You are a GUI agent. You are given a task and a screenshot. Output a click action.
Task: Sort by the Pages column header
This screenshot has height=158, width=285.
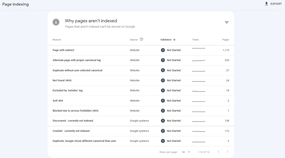pyautogui.click(x=225, y=40)
